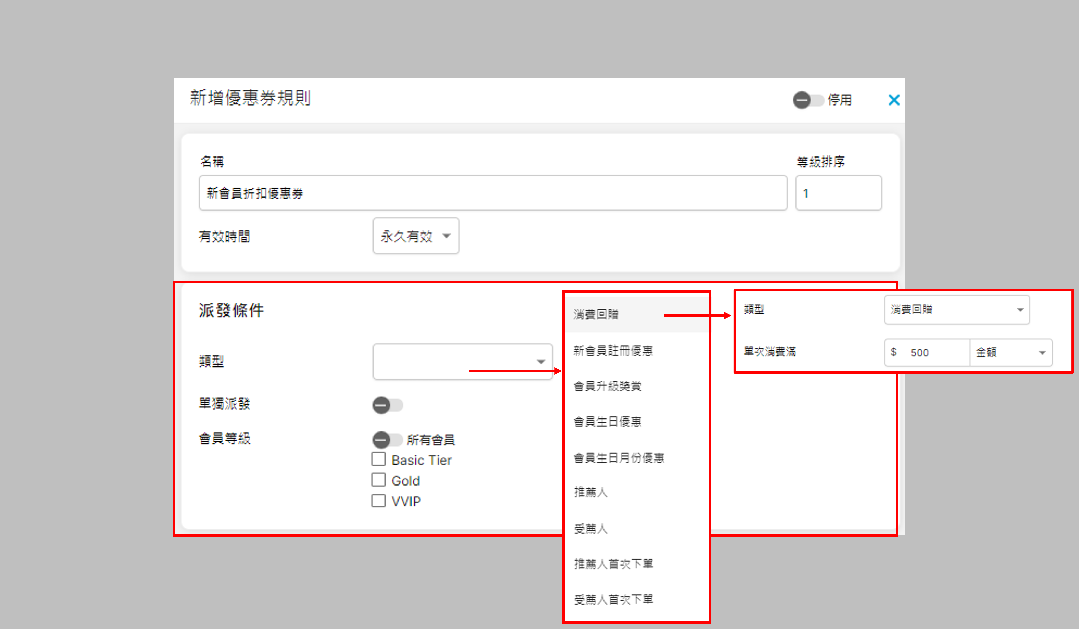Viewport: 1079px width, 629px height.
Task: Toggle the 單獨派發 switch
Action: click(388, 405)
